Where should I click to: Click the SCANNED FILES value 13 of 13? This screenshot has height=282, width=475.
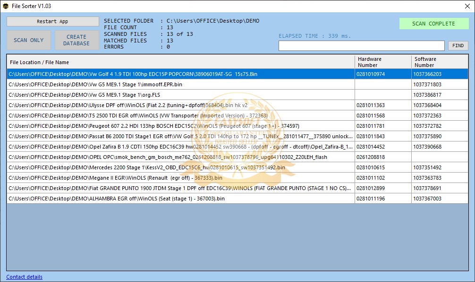point(179,34)
